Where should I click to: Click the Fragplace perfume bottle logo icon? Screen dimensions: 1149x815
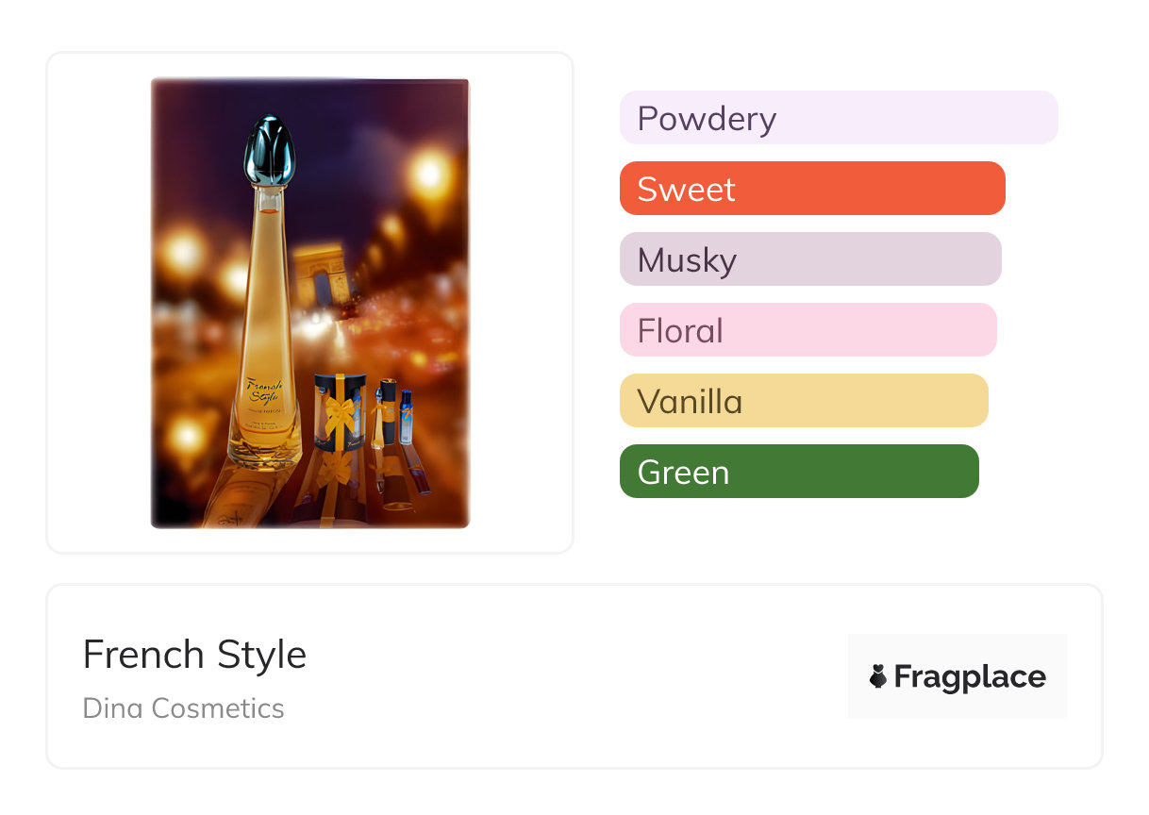click(x=878, y=676)
